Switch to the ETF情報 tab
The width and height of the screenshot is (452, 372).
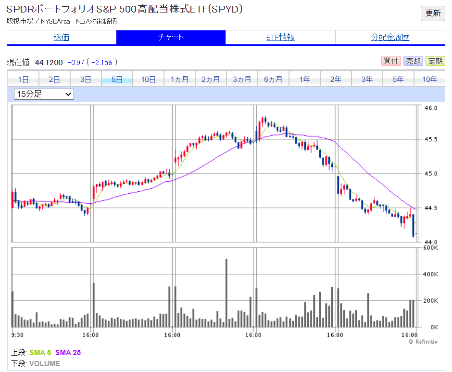click(x=280, y=37)
